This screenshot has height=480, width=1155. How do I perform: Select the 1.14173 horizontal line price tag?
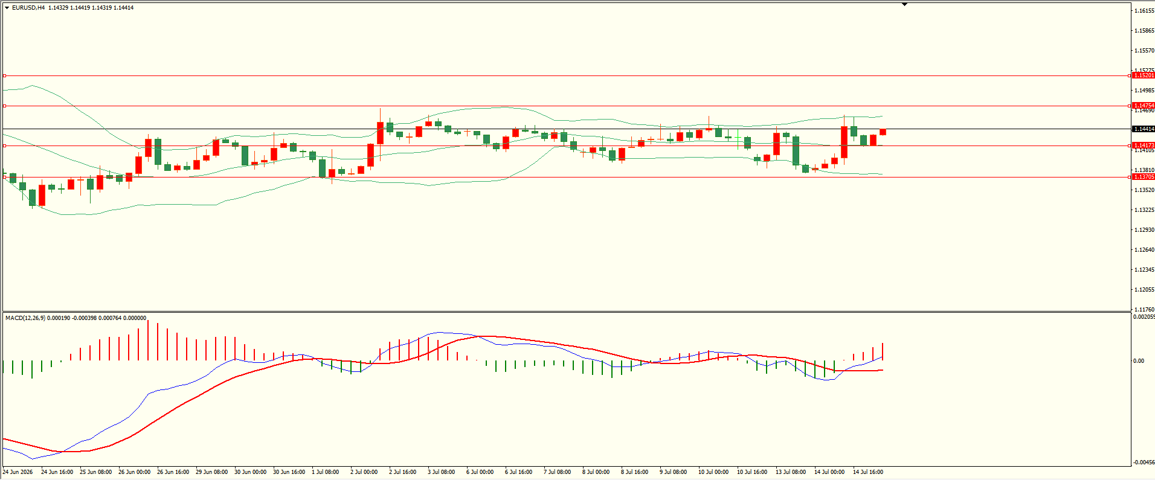pos(1144,146)
